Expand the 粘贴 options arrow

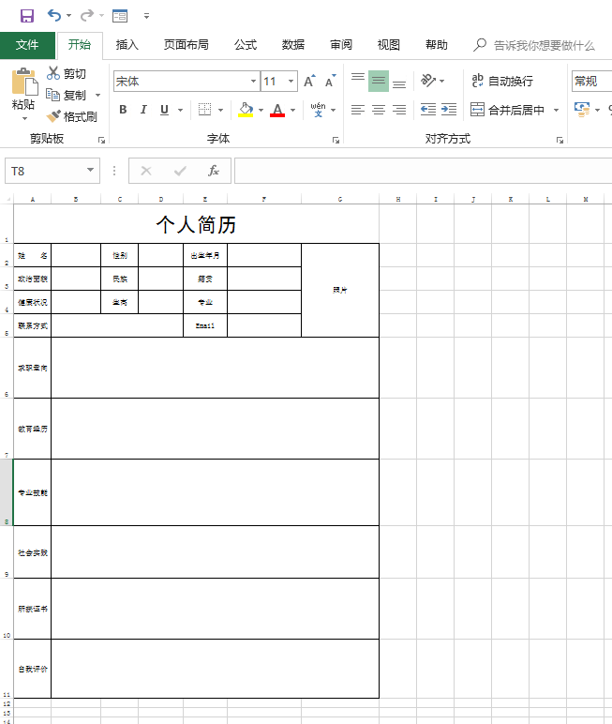pos(24,119)
